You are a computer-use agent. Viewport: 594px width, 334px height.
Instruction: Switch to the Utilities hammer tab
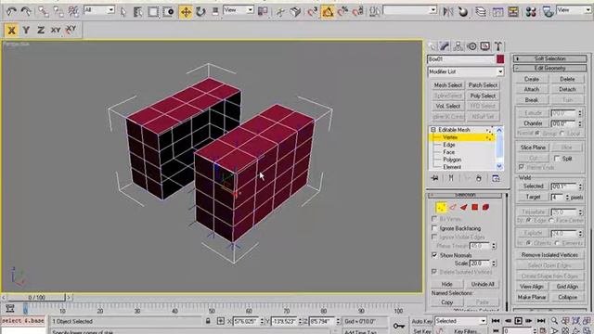(498, 46)
